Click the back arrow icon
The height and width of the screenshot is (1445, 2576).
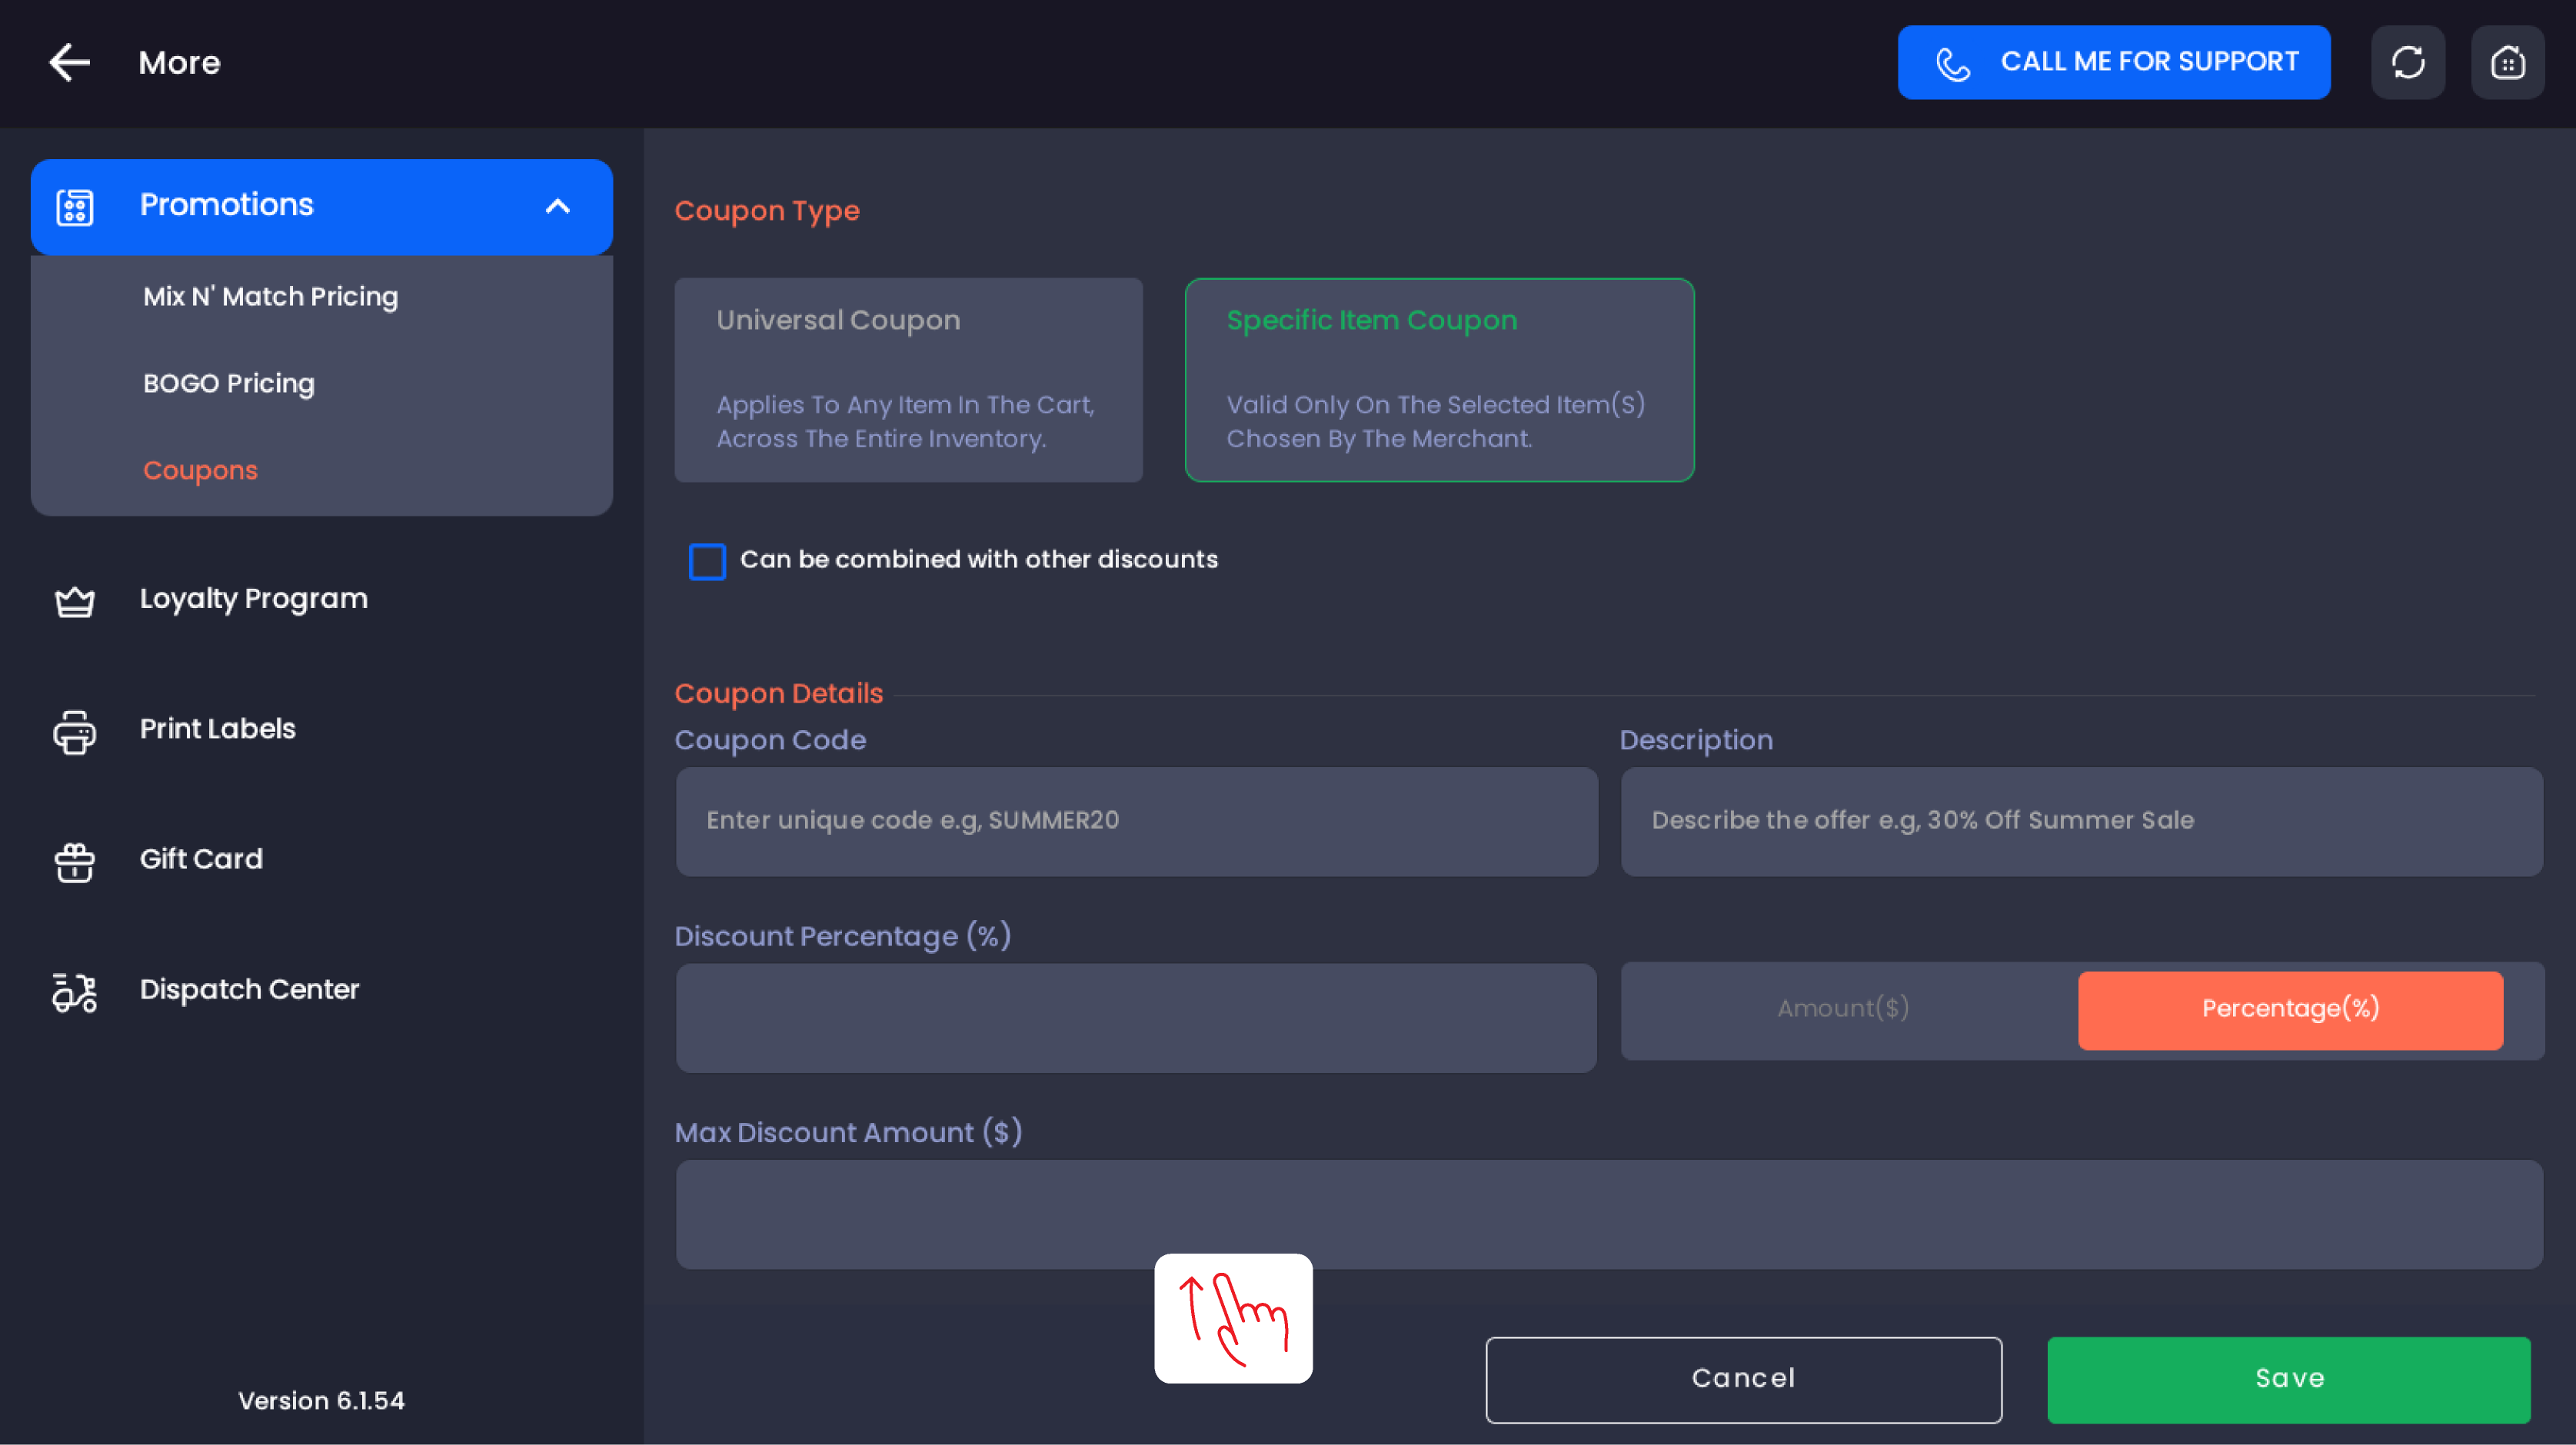(70, 62)
